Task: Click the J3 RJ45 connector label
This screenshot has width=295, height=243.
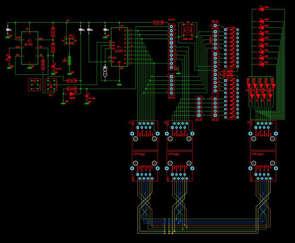Action: coord(248,122)
